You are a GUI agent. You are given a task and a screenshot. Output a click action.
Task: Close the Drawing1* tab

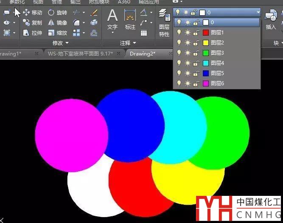pos(36,53)
